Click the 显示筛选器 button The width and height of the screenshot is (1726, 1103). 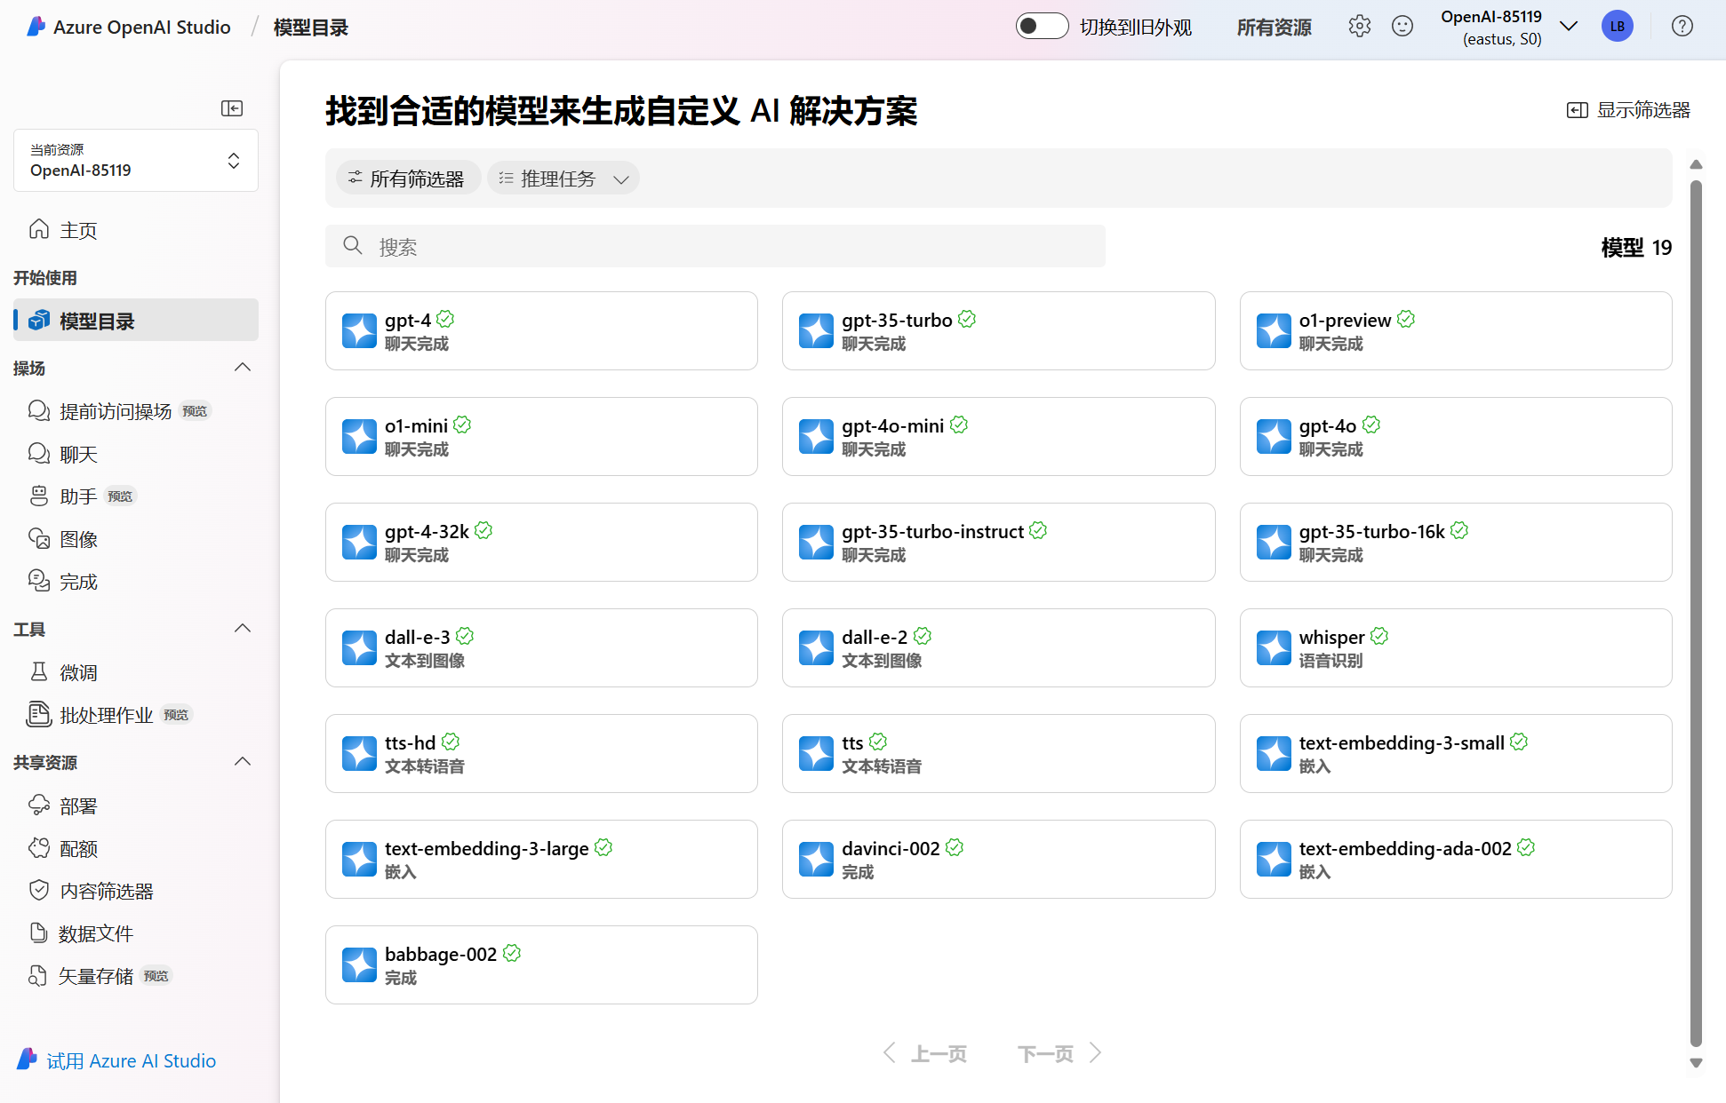(x=1628, y=110)
